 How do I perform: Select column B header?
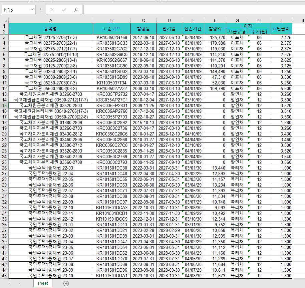112,20
